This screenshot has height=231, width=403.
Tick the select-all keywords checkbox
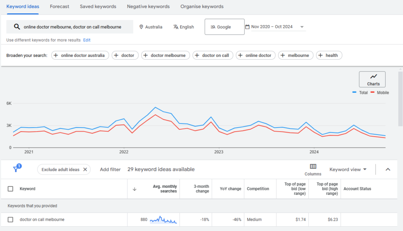[x=11, y=189]
